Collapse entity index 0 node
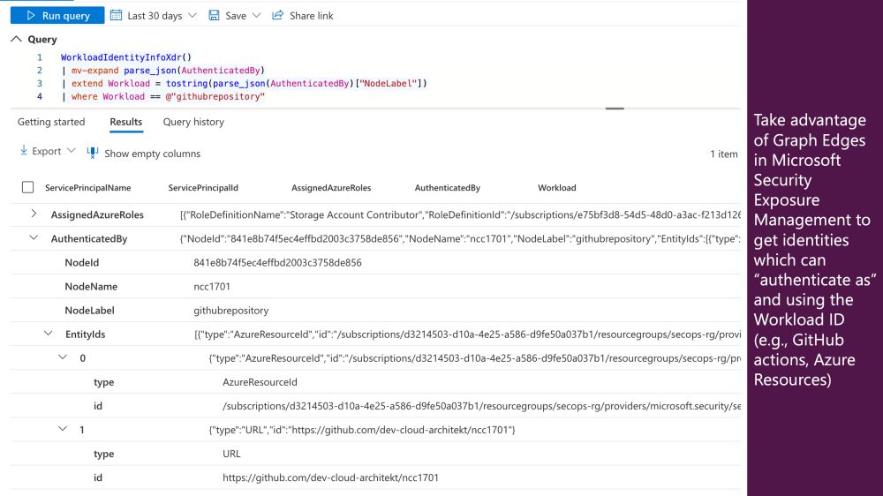The height and width of the screenshot is (496, 883). tap(63, 357)
